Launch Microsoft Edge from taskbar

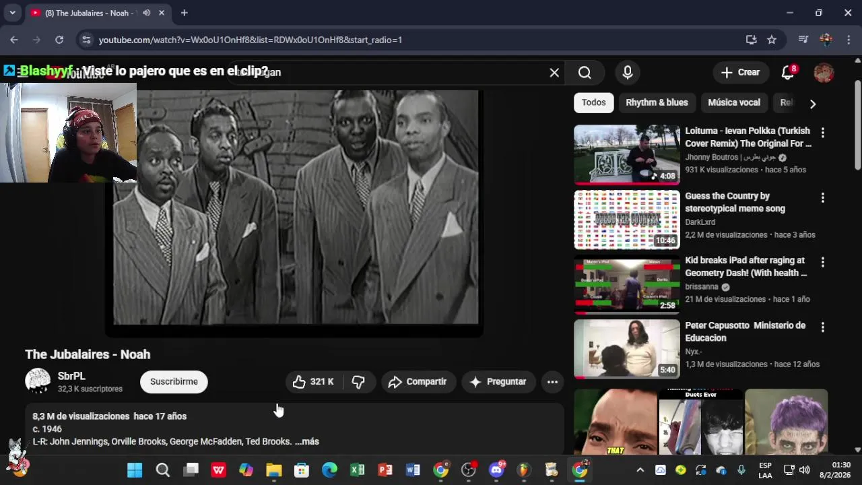(329, 470)
